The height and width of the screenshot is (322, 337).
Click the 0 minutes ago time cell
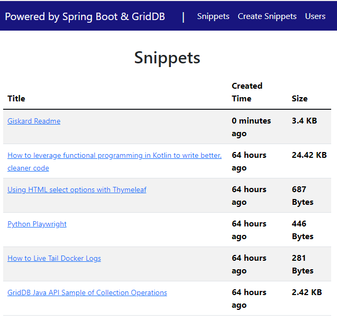pos(251,127)
